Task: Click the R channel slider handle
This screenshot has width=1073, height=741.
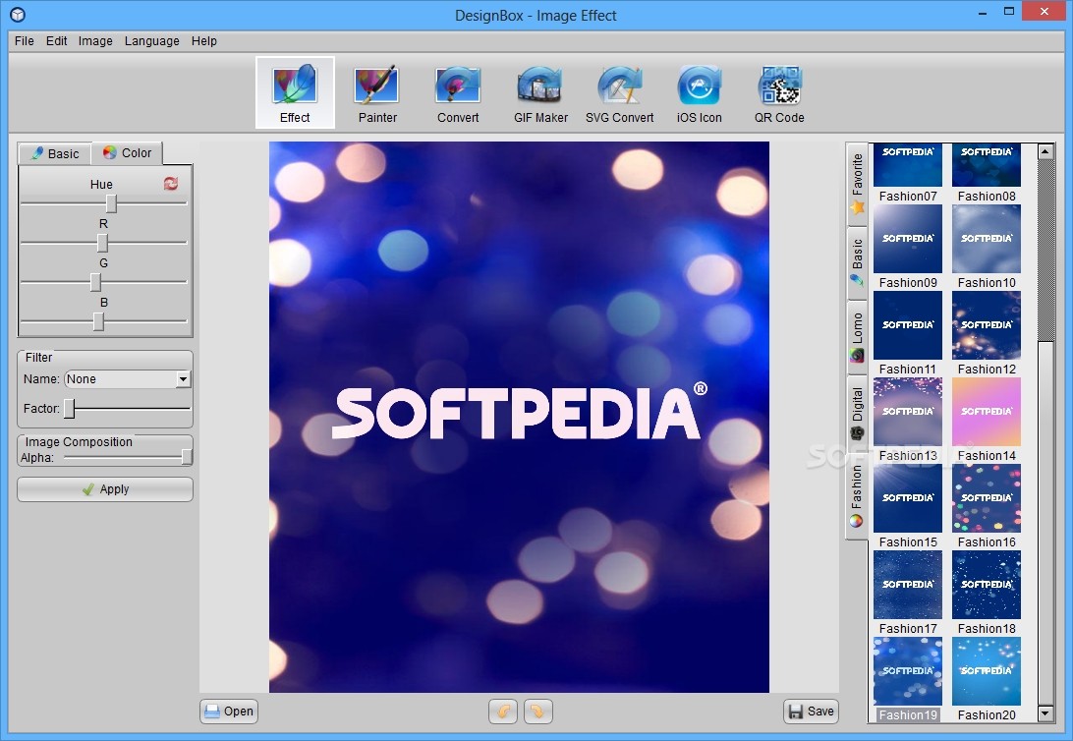Action: (x=102, y=243)
